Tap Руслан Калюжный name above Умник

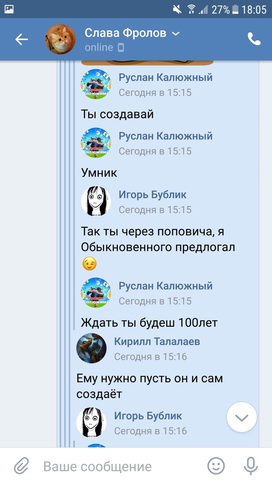(x=165, y=136)
